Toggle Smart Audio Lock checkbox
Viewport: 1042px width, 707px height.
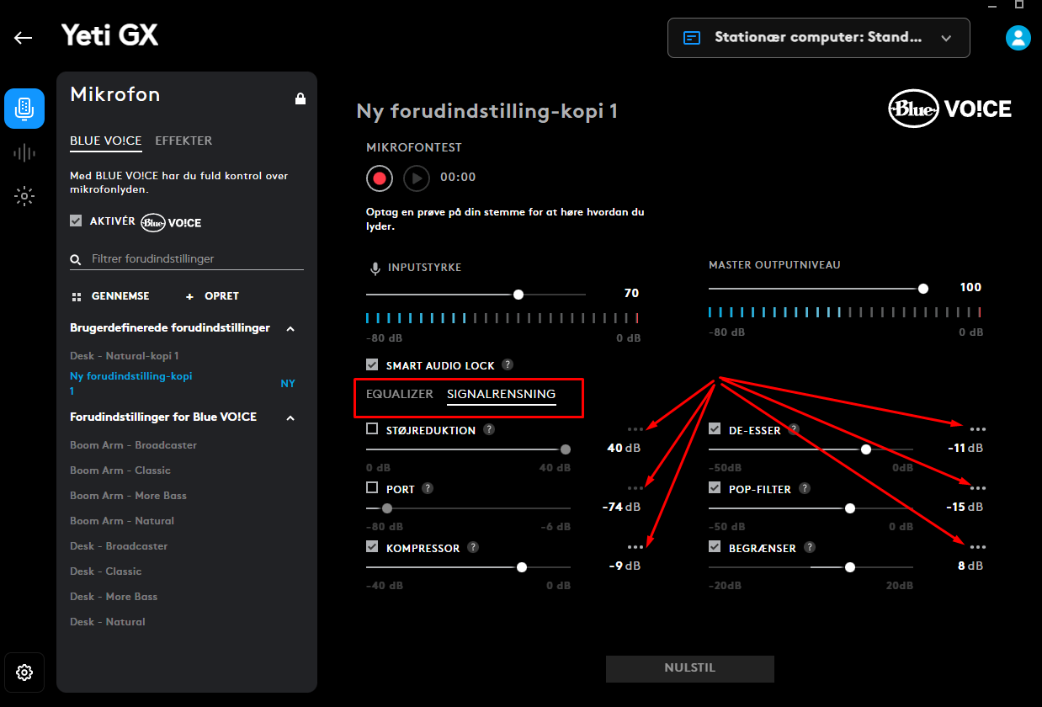click(x=372, y=365)
